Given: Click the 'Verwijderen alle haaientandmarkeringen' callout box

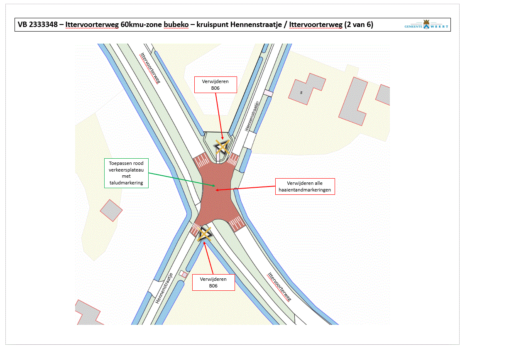Looking at the screenshot, I should 305,187.
